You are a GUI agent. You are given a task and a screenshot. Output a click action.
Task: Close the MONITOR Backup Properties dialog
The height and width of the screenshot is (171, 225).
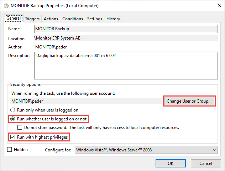click(218, 6)
